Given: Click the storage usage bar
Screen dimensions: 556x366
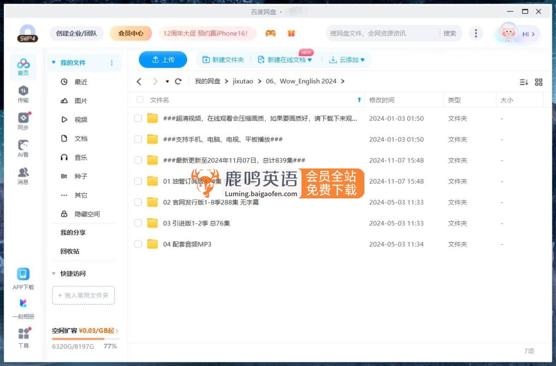Looking at the screenshot, I should [x=86, y=339].
